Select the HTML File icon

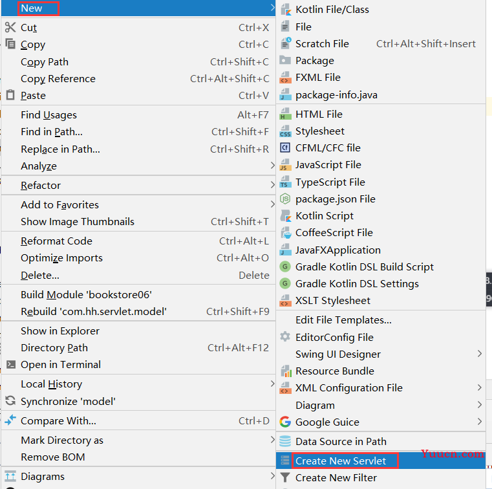click(285, 114)
